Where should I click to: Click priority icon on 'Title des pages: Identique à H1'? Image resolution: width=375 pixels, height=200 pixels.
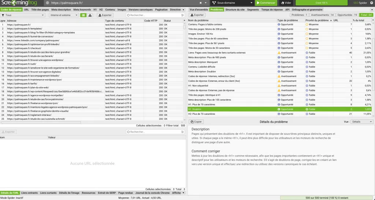pyautogui.click(x=307, y=95)
